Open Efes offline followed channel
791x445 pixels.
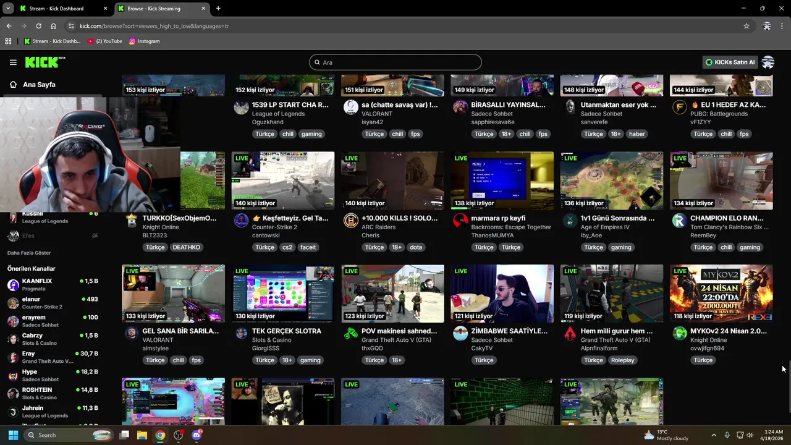pos(53,235)
